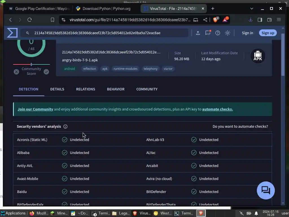The height and width of the screenshot is (217, 289).
Task: Open the Brave Wallet icon
Action: click(x=270, y=20)
